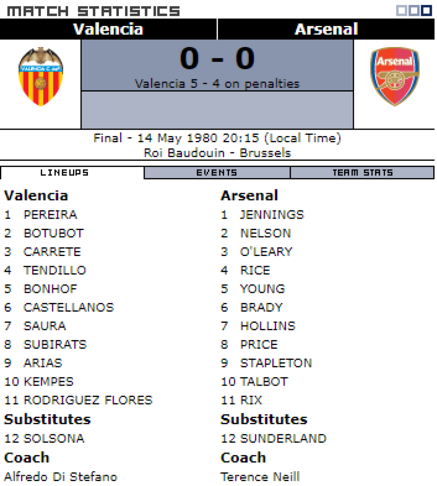437x486 pixels.
Task: Click the Valencia team name header
Action: (108, 29)
